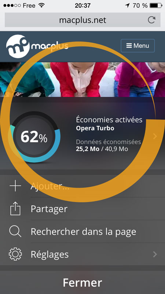Screen dimensions: 165x294
Task: Tap the magnifying glass search icon
Action: pyautogui.click(x=15, y=231)
